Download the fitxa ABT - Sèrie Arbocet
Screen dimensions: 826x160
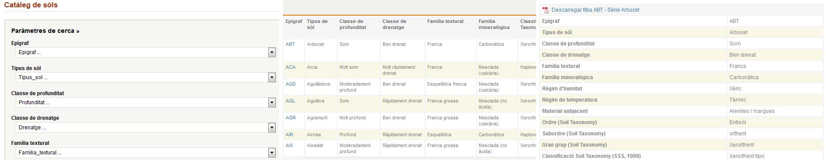(x=595, y=10)
